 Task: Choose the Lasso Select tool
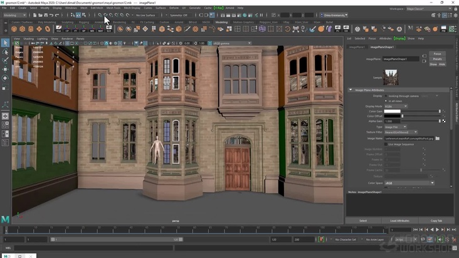coord(5,52)
